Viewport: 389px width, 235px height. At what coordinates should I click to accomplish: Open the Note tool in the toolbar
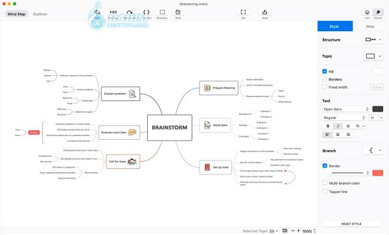[178, 12]
